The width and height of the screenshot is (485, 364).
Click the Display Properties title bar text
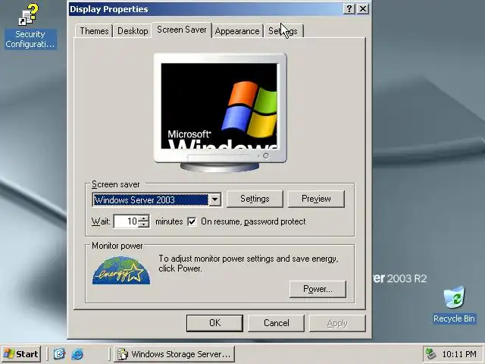coord(109,9)
